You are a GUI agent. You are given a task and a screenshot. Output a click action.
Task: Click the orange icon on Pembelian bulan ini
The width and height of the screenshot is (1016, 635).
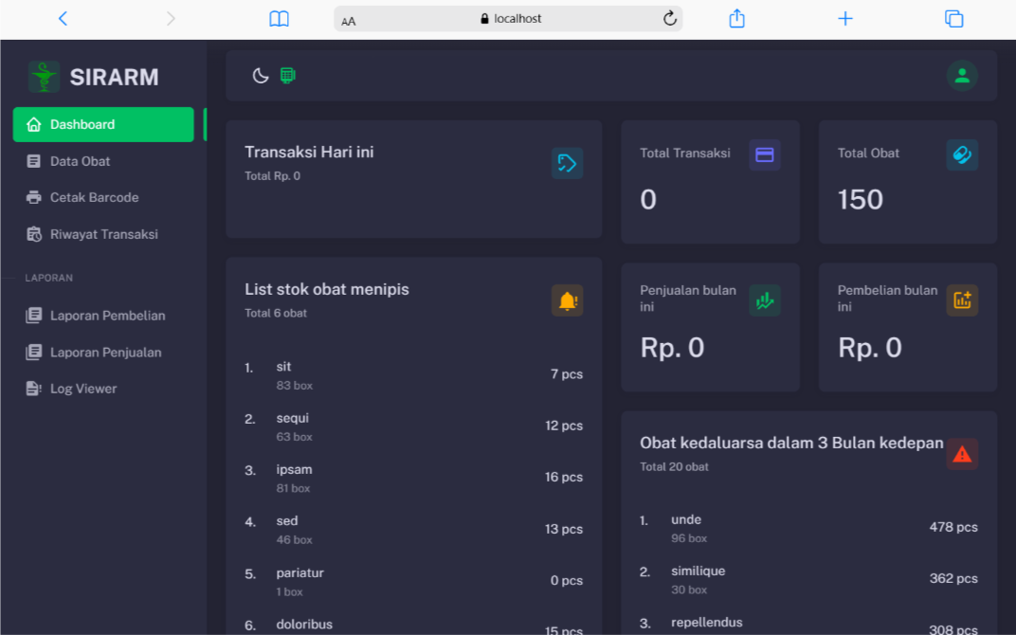pyautogui.click(x=962, y=300)
